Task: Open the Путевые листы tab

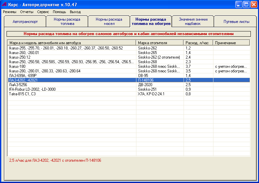Action: (236, 22)
